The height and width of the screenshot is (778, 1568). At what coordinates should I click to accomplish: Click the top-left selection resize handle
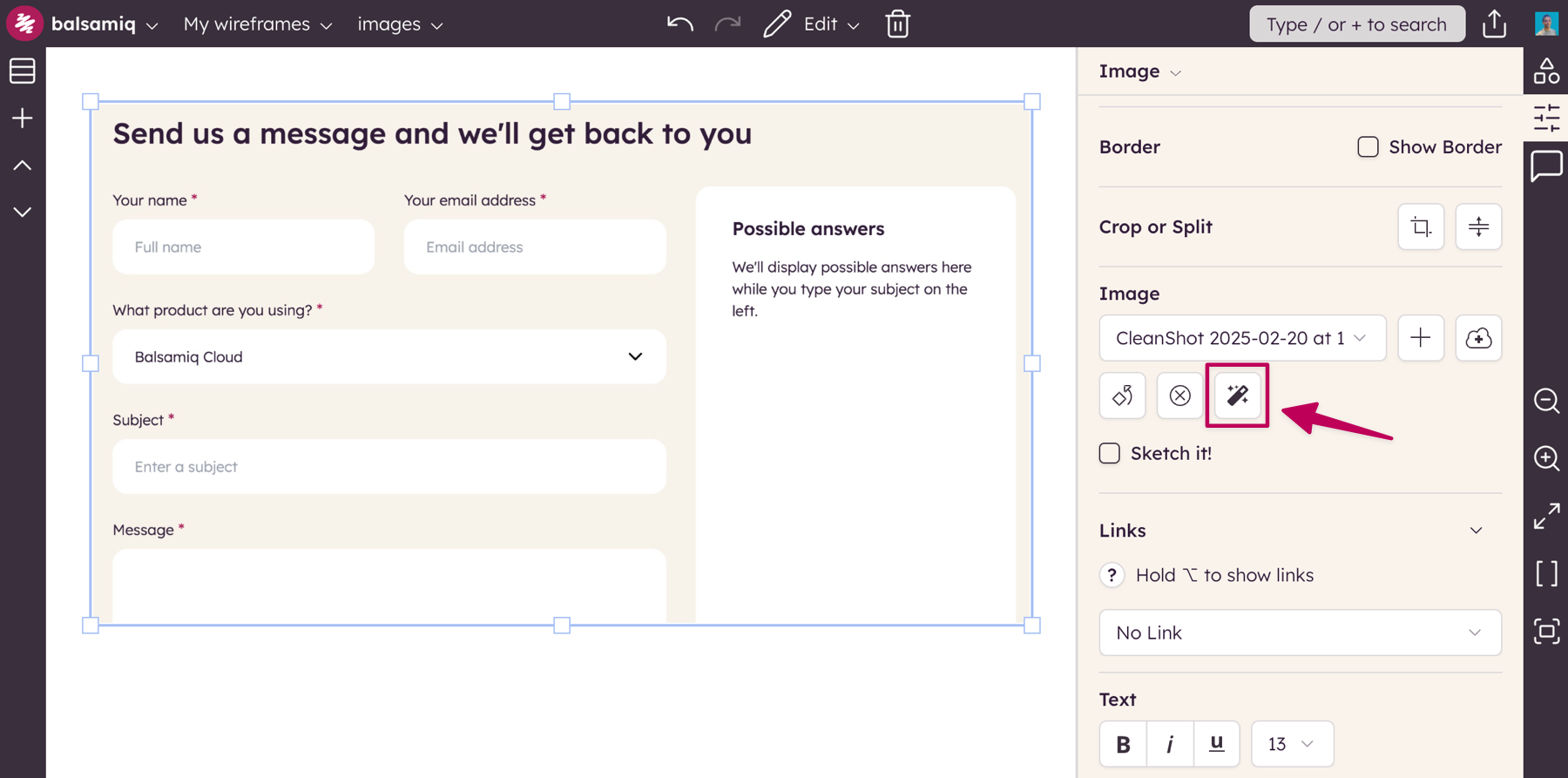(91, 102)
